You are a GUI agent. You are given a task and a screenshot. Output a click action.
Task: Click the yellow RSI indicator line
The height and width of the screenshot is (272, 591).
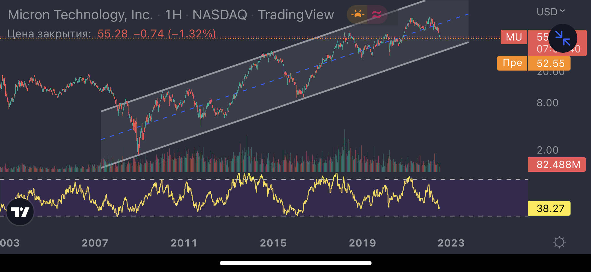[x=220, y=200]
